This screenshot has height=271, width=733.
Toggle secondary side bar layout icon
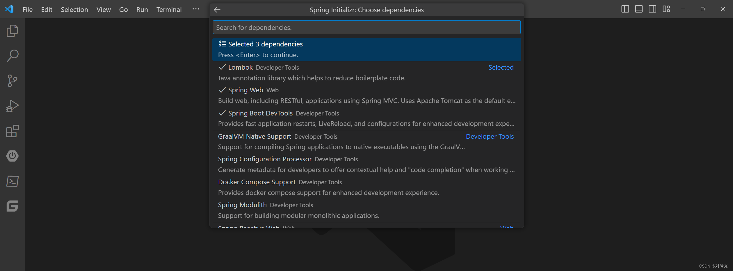(x=652, y=9)
